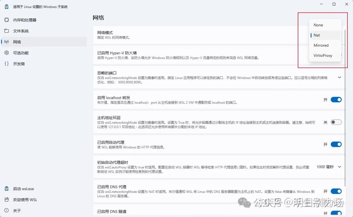Open the 可选功能 settings page
The width and height of the screenshot is (353, 217).
(x=44, y=53)
